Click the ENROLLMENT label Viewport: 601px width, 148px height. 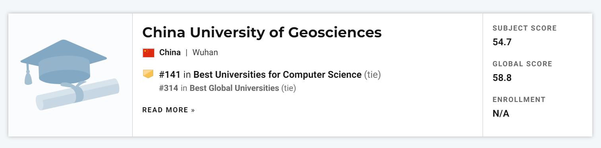point(519,100)
